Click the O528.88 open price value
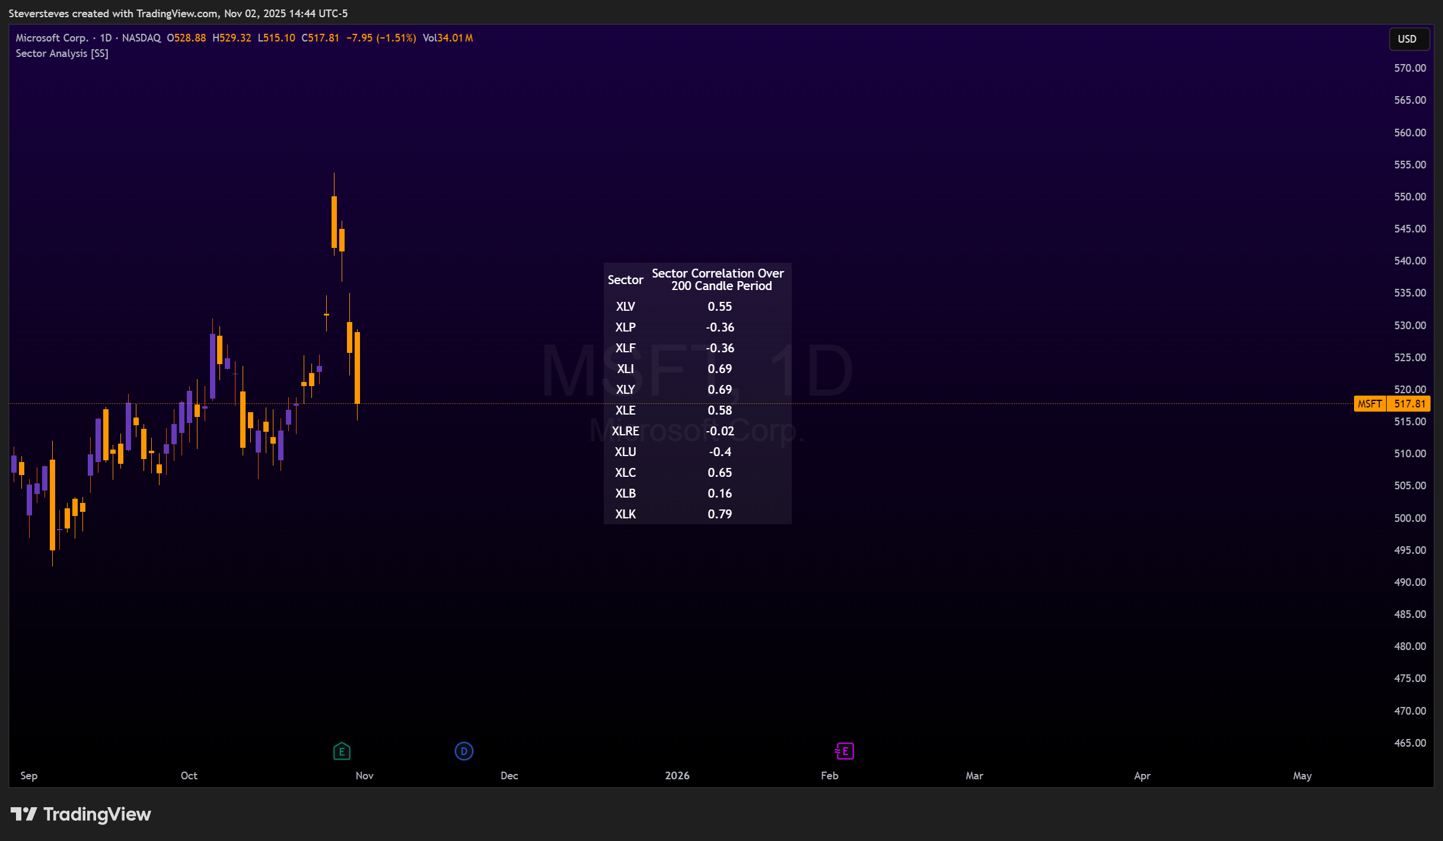The width and height of the screenshot is (1443, 841). point(186,38)
